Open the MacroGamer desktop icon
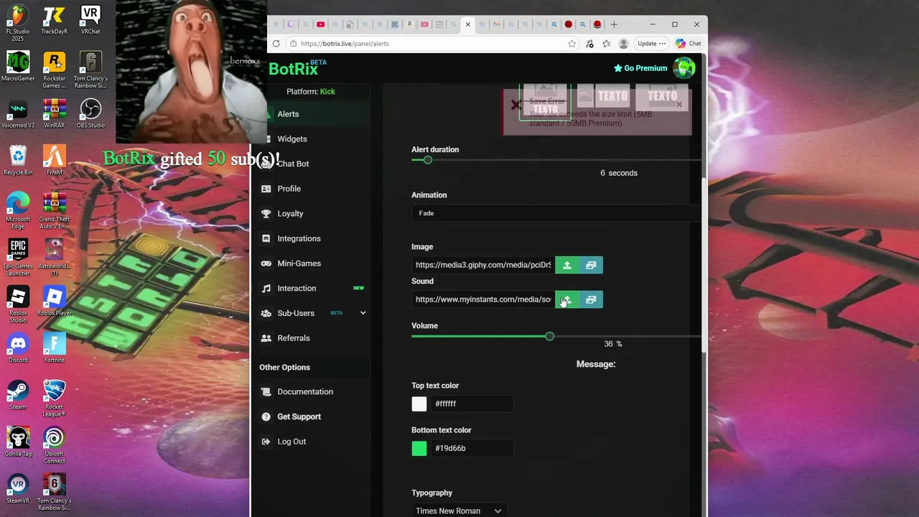The width and height of the screenshot is (919, 517). [18, 67]
